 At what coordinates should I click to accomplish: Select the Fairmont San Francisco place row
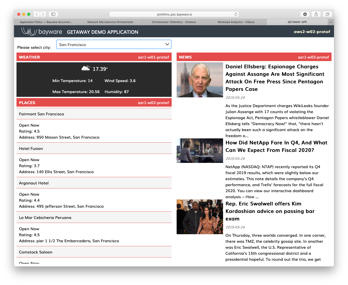tap(94, 114)
